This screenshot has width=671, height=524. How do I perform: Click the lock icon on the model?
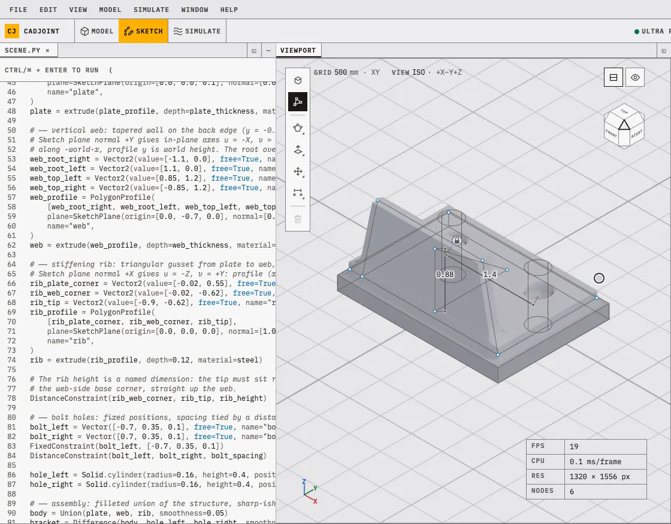(x=457, y=240)
